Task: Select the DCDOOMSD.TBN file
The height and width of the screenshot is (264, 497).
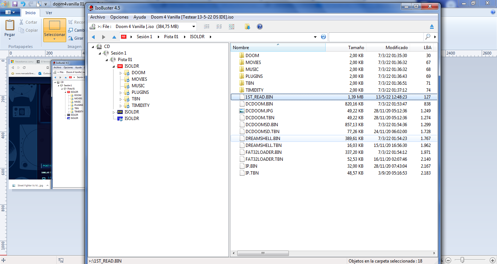Action: pyautogui.click(x=262, y=132)
